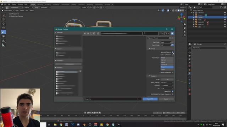Viewport: 227px width, 127px height.
Task: Open the Apply Scalings dropdown
Action: (x=167, y=83)
